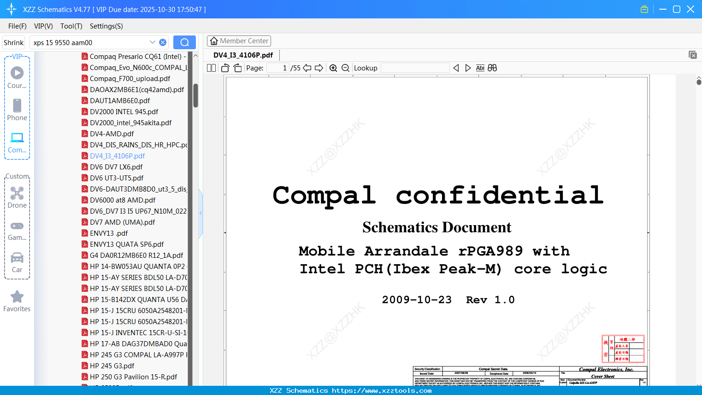Toggle match case Abi option

480,68
